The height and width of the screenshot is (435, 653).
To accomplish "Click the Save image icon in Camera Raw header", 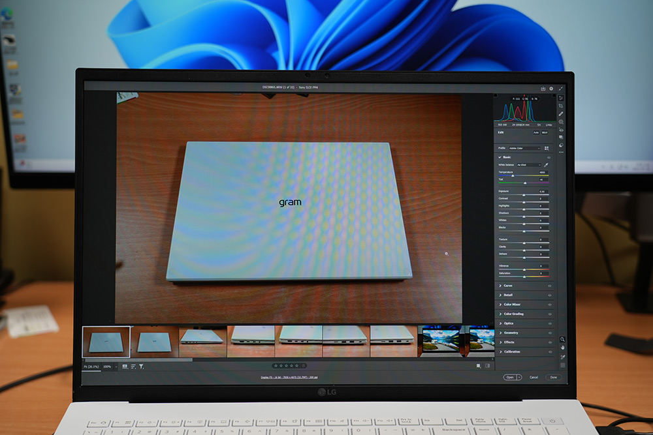I will (x=543, y=89).
